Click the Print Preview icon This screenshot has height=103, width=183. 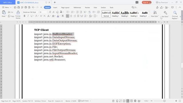pyautogui.click(x=29, y=7)
